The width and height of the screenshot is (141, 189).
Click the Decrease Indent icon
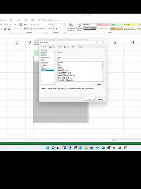(25, 29)
